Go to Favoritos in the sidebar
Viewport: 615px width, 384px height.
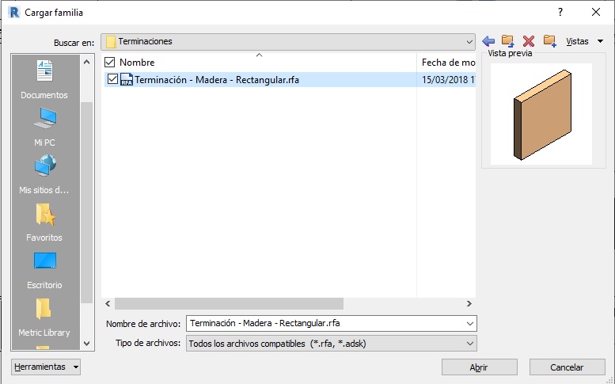pos(44,223)
